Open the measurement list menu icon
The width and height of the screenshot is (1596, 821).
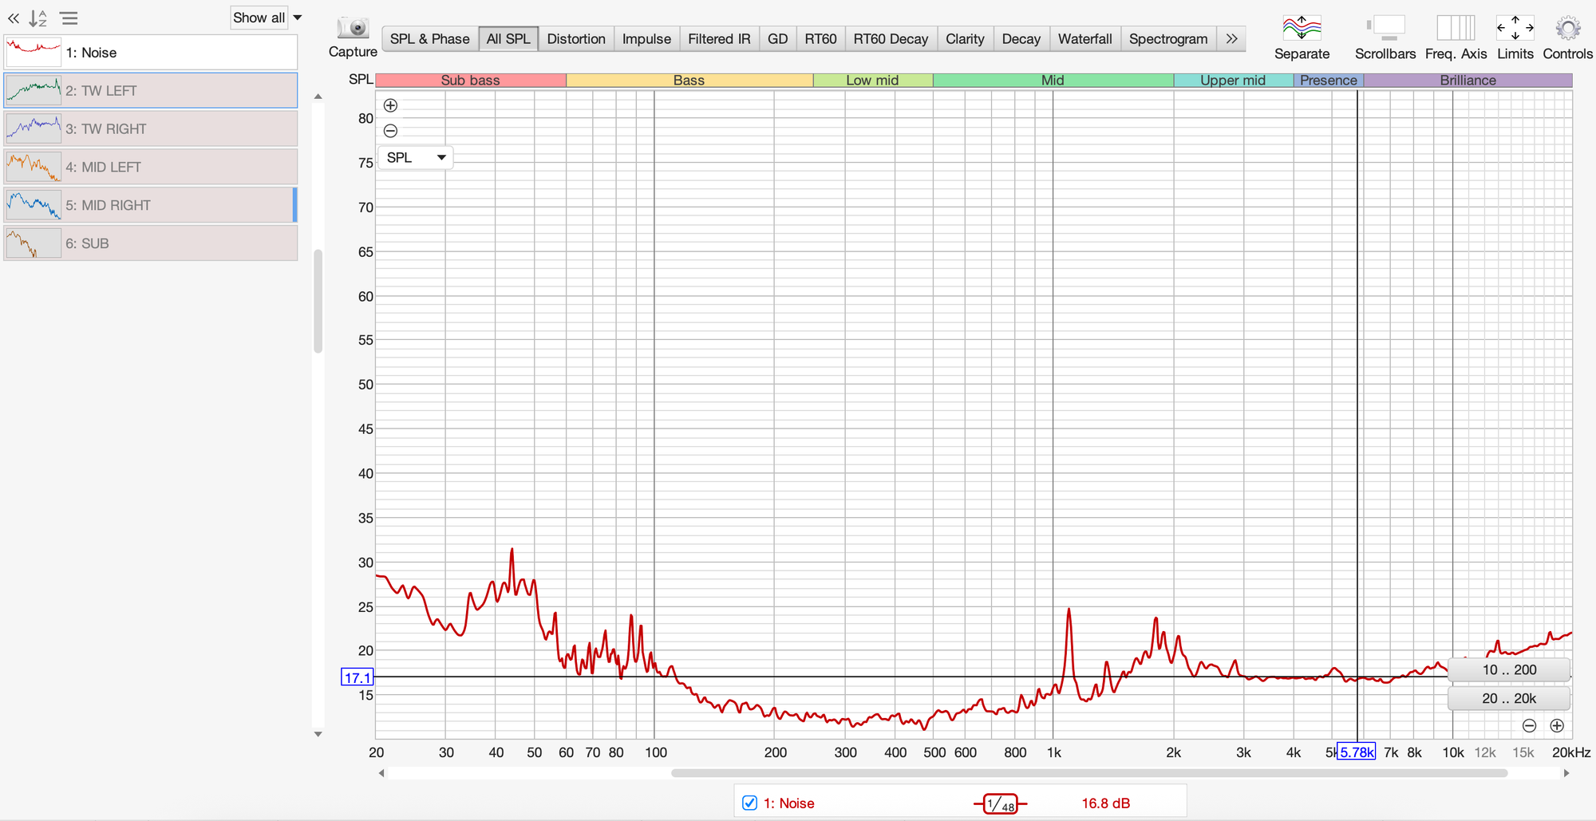pyautogui.click(x=69, y=18)
